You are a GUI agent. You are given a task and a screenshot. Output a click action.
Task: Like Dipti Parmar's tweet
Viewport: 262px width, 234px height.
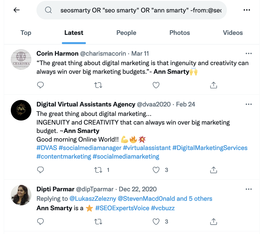coord(156,222)
